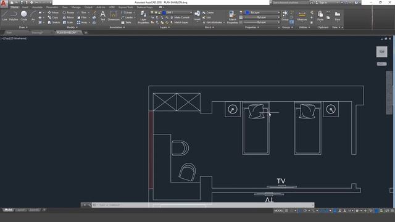Select the Circle tool
The height and width of the screenshot is (222, 395).
point(23,16)
